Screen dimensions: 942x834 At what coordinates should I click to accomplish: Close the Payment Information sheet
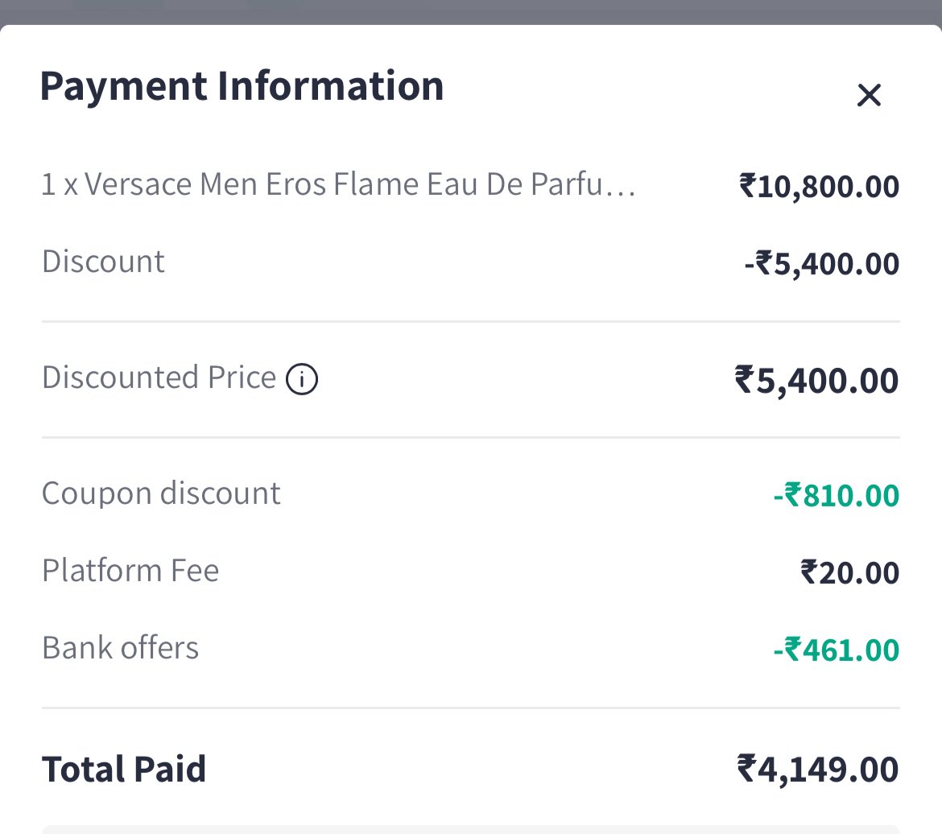tap(869, 95)
